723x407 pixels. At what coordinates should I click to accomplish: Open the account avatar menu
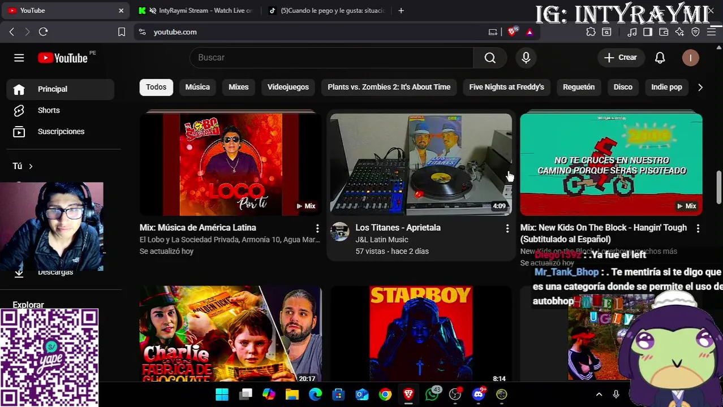click(690, 58)
